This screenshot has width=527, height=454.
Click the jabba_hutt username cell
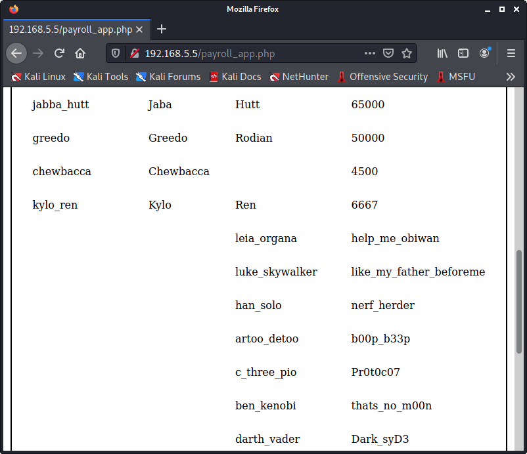(60, 105)
